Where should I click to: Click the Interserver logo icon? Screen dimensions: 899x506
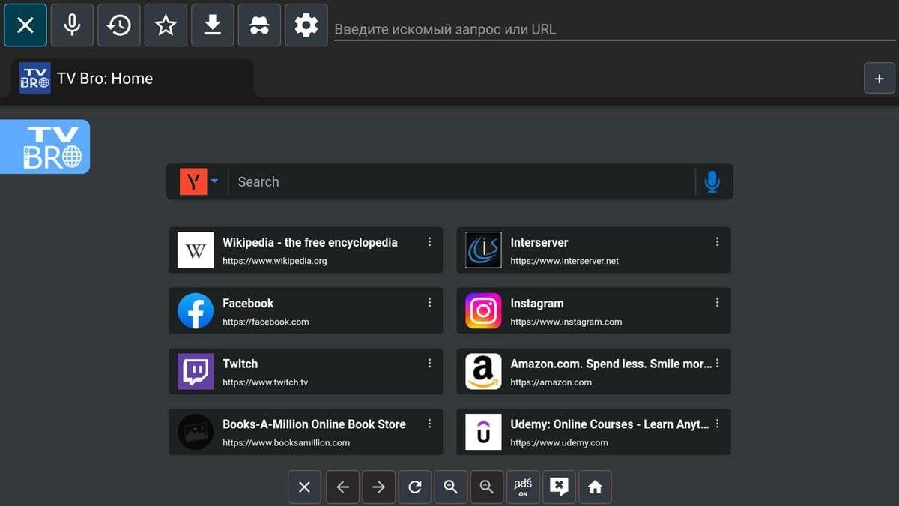483,250
